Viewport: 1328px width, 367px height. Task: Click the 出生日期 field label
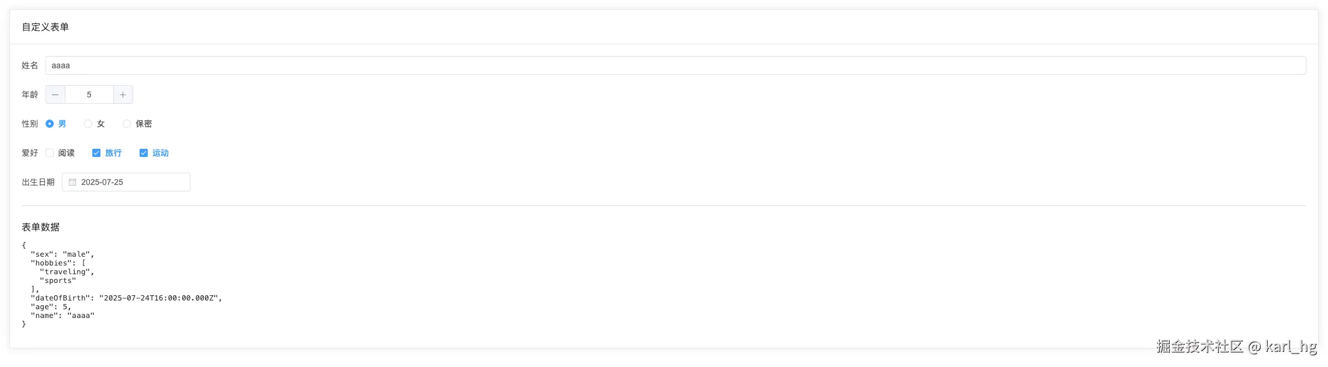pyautogui.click(x=38, y=181)
